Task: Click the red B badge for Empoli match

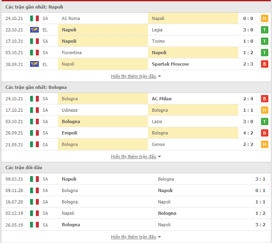Action: click(264, 133)
